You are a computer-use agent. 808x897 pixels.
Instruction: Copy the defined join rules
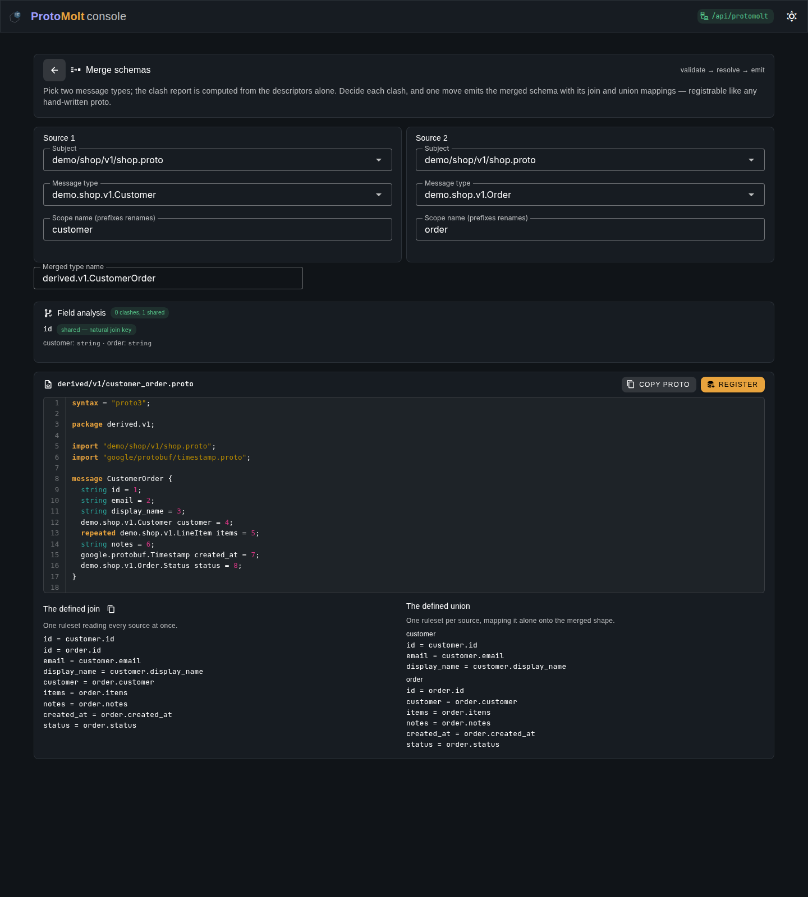111,609
